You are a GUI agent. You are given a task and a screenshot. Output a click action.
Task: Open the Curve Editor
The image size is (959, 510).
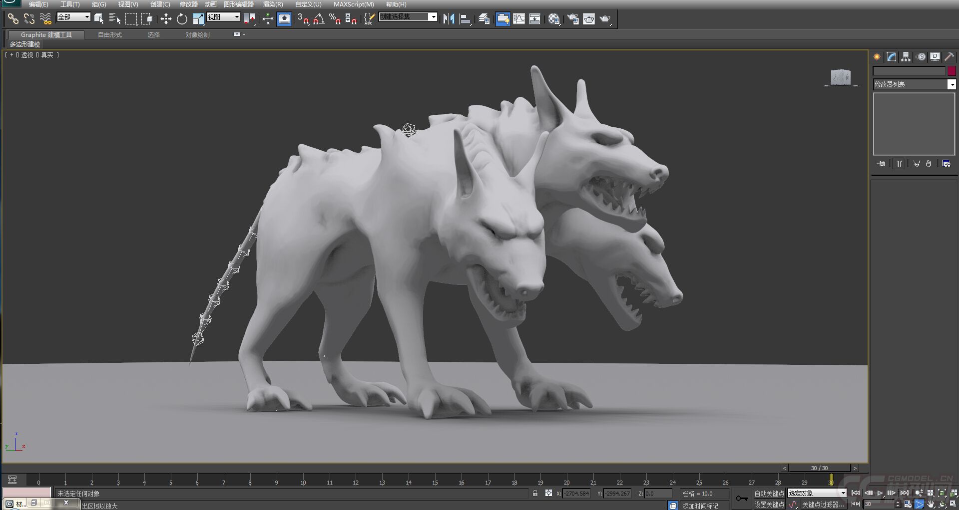[x=519, y=19]
